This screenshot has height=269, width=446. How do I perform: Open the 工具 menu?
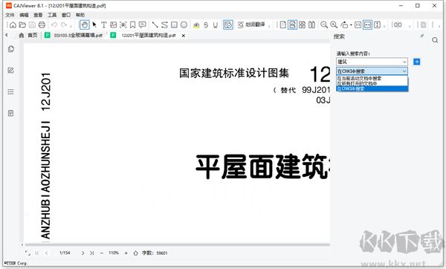click(x=52, y=15)
